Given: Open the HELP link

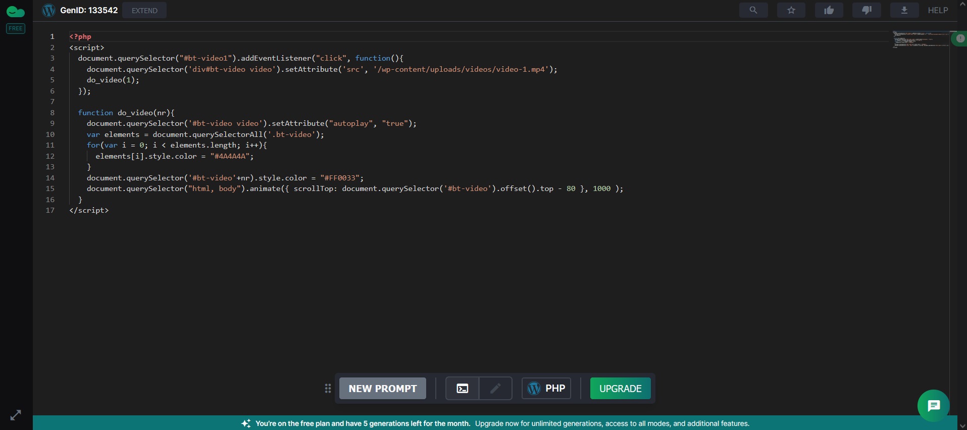Looking at the screenshot, I should (938, 10).
